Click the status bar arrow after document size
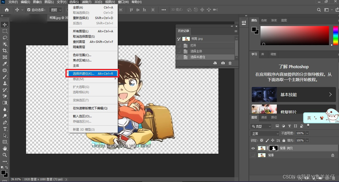 click(x=66, y=179)
